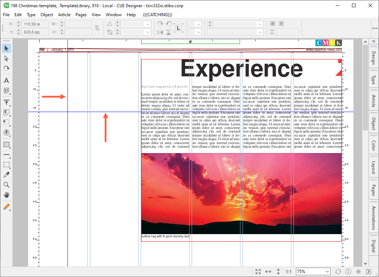Pick the Rotate tool

[6, 68]
